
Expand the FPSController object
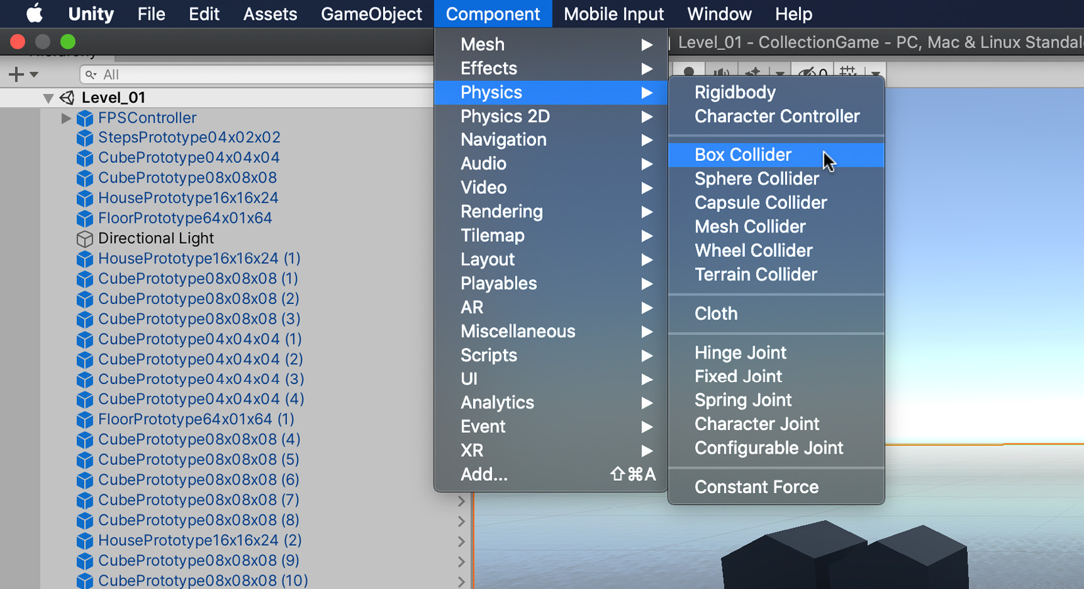point(66,118)
